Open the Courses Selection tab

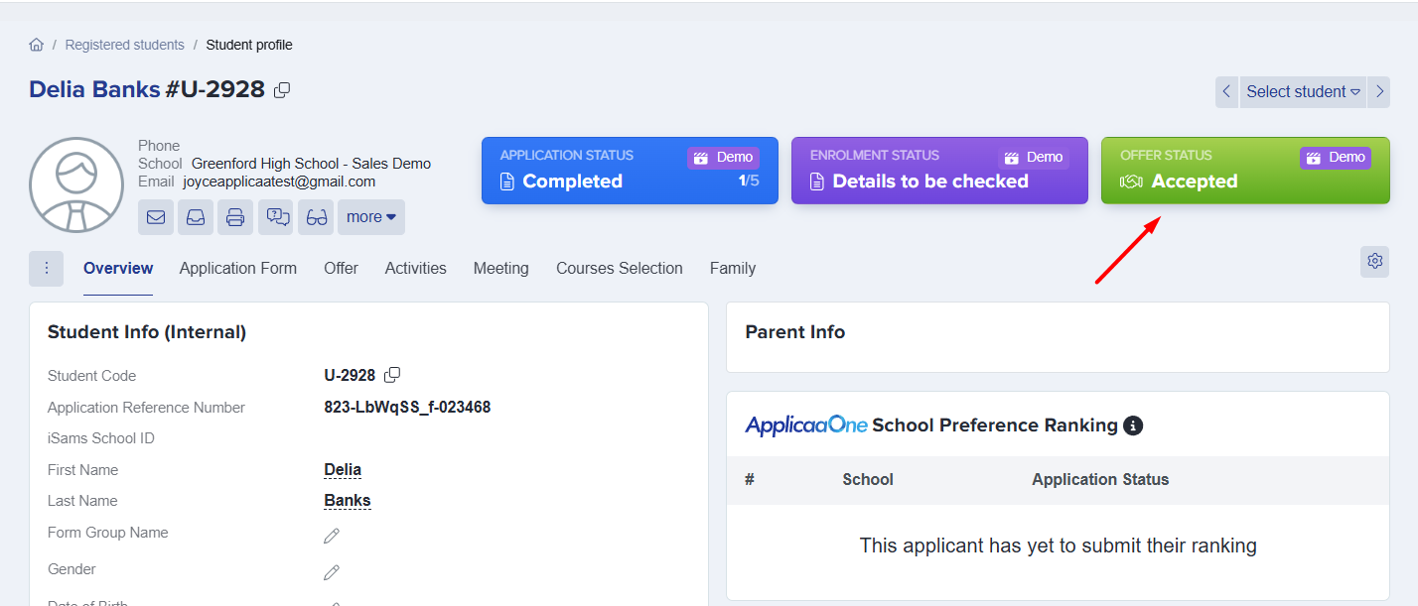(x=619, y=268)
